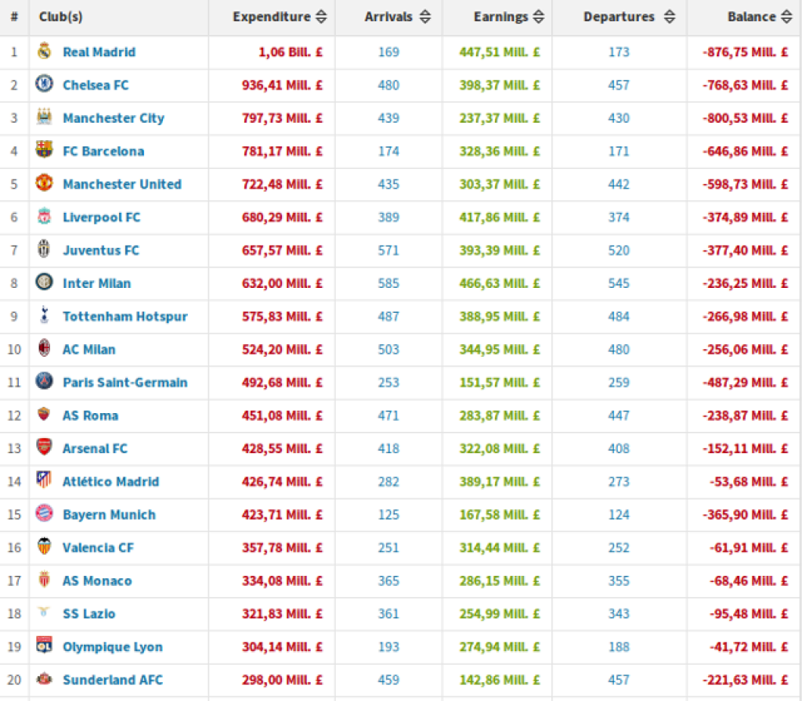The width and height of the screenshot is (802, 701).
Task: Click the Manchester City club crest
Action: pyautogui.click(x=45, y=117)
